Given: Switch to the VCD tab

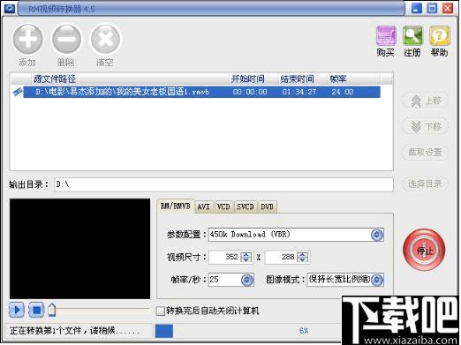Looking at the screenshot, I should click(223, 206).
